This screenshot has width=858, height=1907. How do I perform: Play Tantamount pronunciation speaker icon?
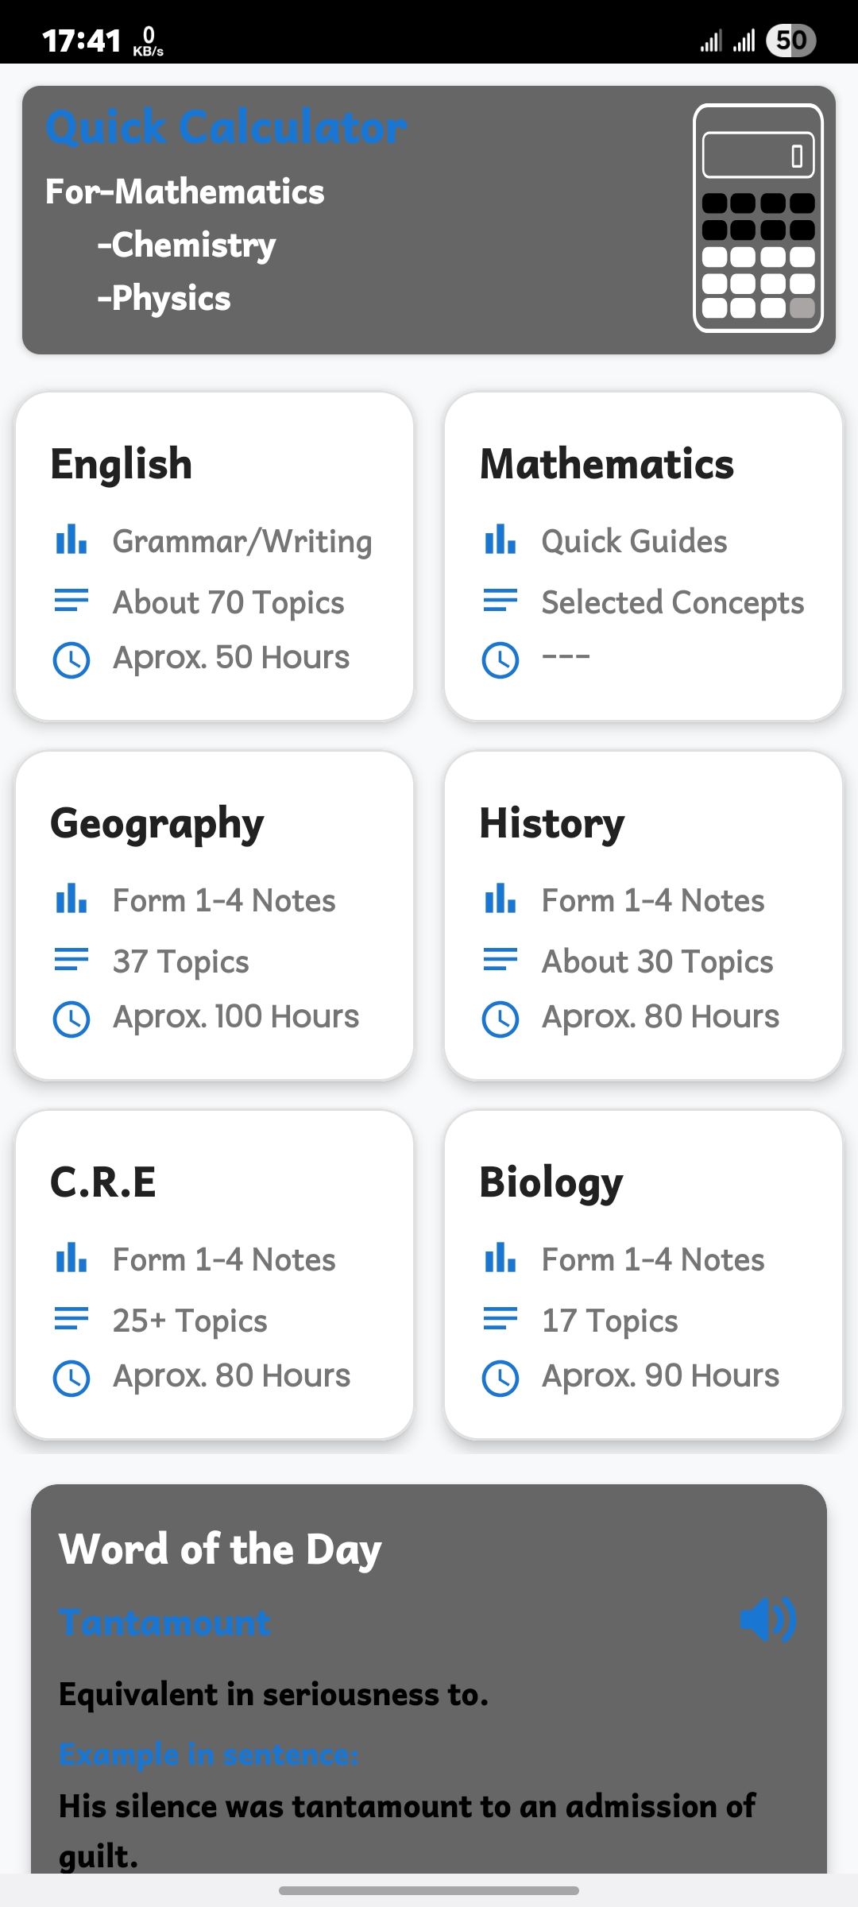(x=767, y=1619)
